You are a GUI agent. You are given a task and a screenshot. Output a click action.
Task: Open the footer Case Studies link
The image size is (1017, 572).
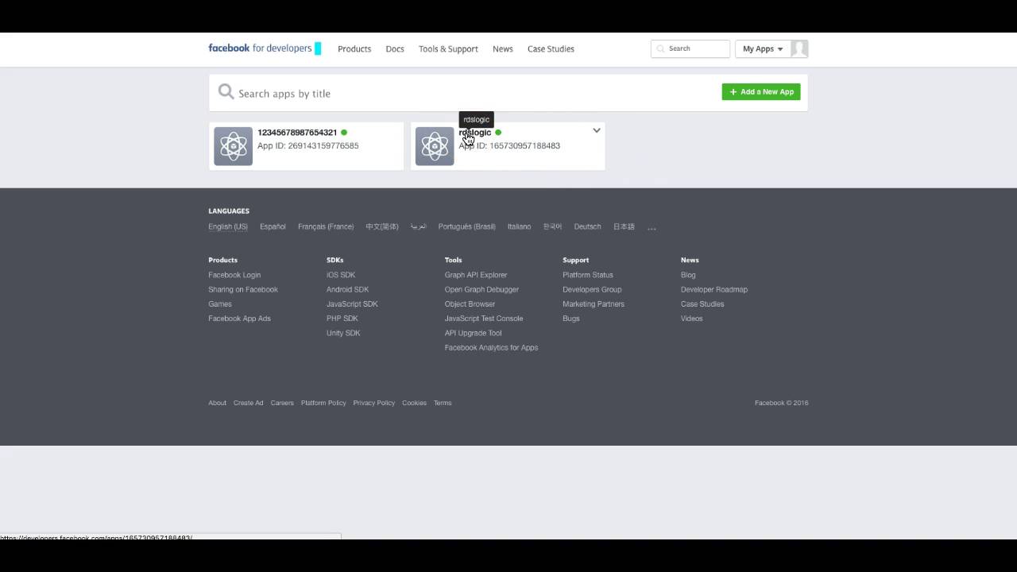tap(702, 304)
